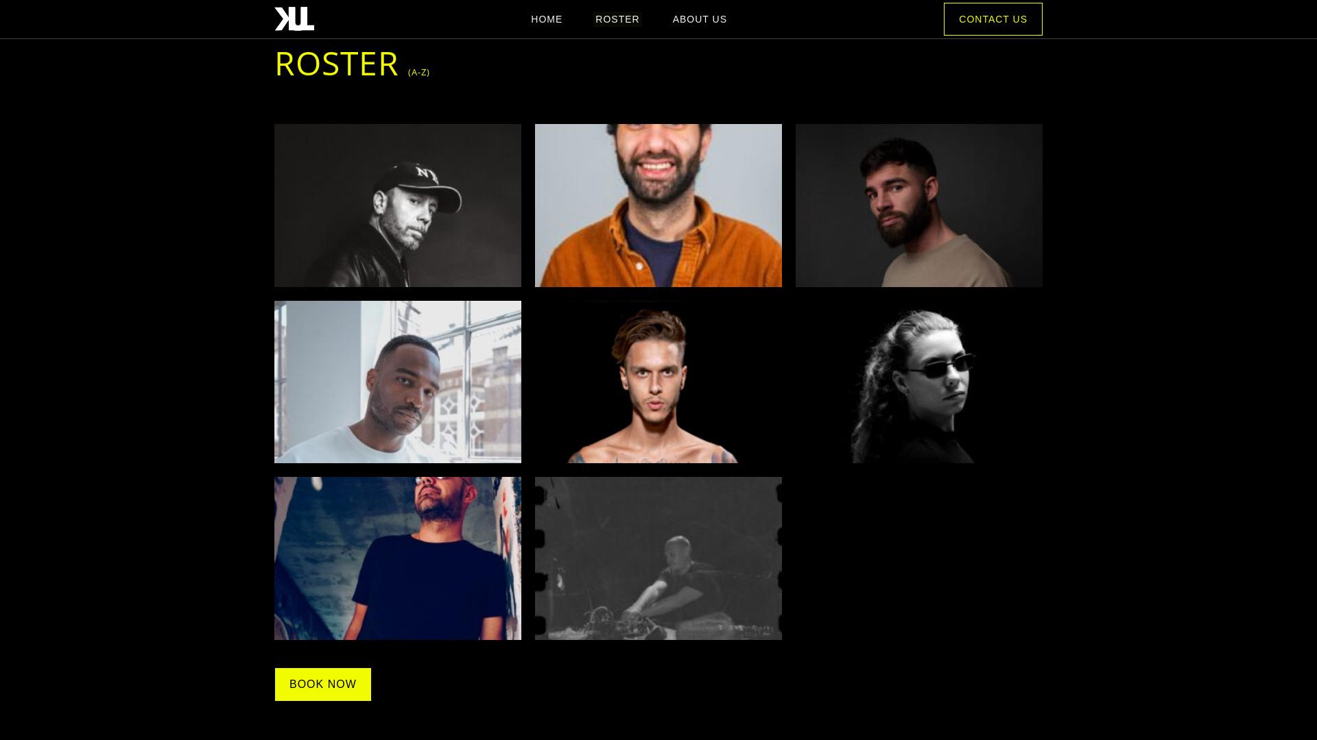This screenshot has width=1317, height=740.
Task: Open the ABOUT US page
Action: (x=700, y=19)
